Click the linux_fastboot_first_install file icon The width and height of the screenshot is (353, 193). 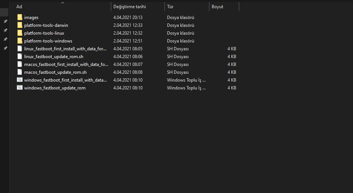[20, 49]
